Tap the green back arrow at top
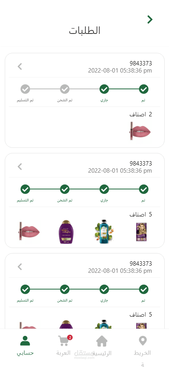Viewport: 169px width, 367px height. click(x=150, y=19)
